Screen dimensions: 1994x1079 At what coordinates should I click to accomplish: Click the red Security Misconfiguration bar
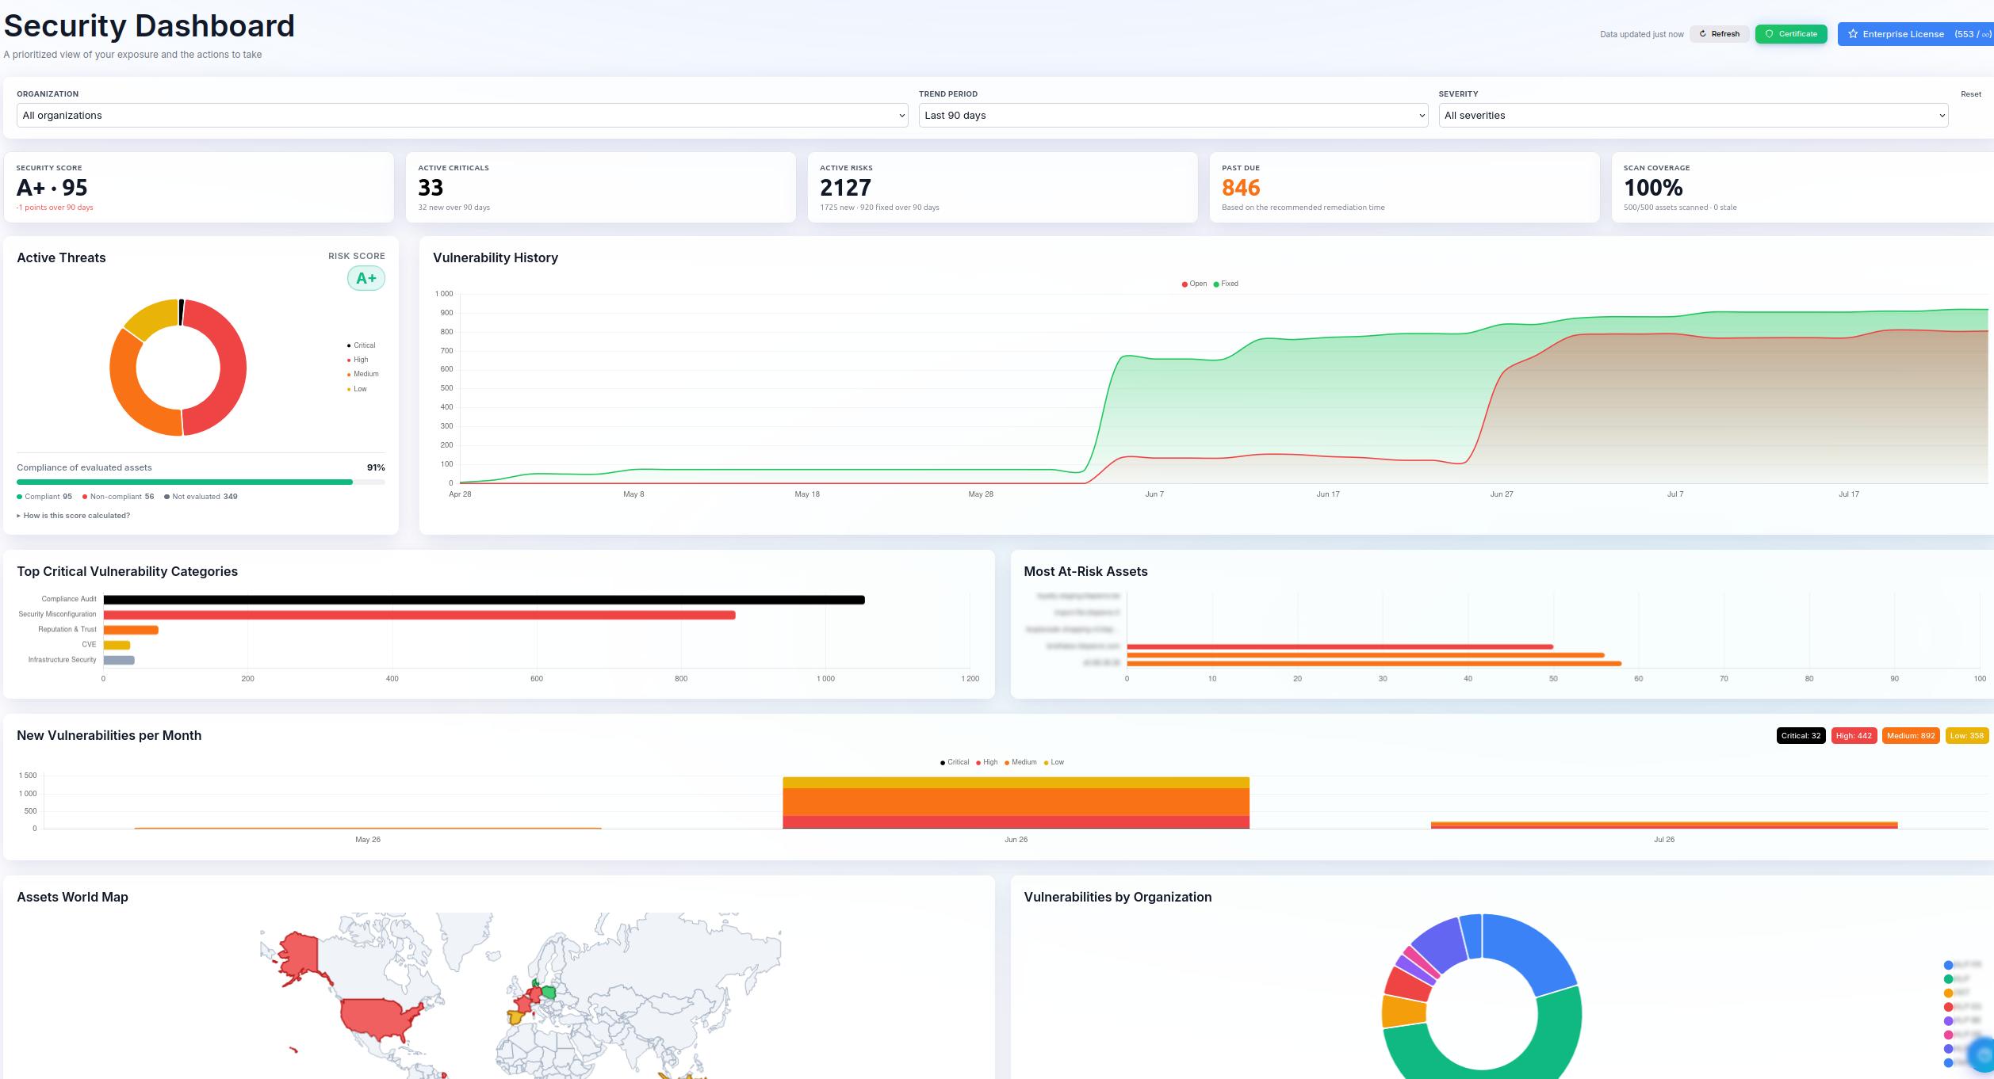[x=419, y=615]
